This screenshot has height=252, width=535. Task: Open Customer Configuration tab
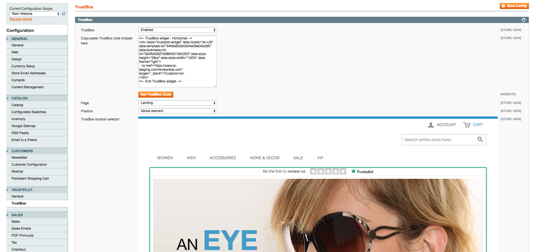tap(37, 165)
